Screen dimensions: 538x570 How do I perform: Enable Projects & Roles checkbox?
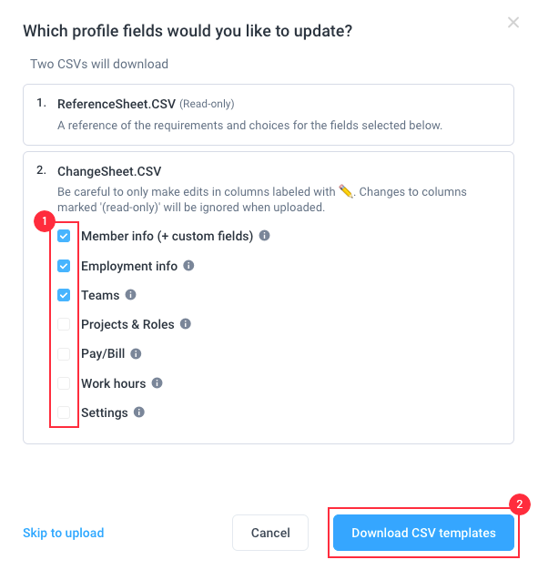64,324
